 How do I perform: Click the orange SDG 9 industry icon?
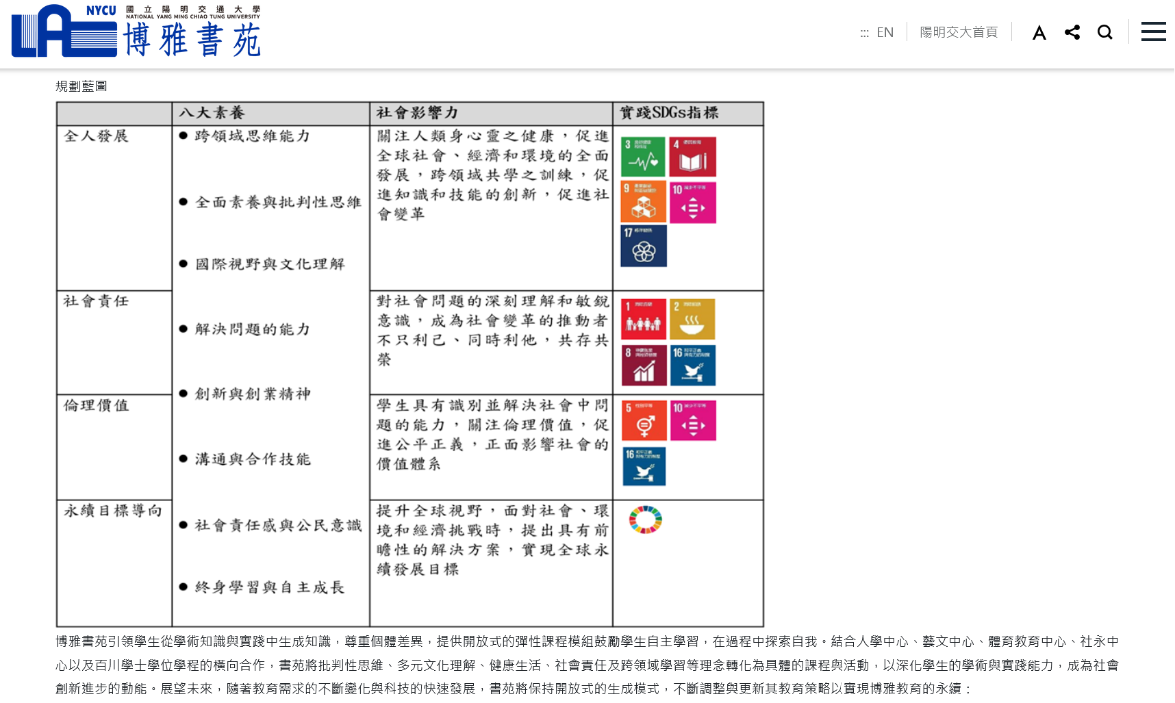point(643,202)
